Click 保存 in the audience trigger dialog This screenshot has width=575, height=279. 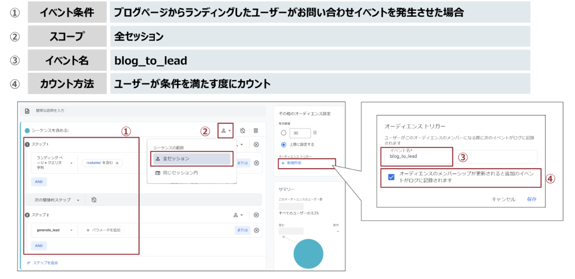[532, 199]
